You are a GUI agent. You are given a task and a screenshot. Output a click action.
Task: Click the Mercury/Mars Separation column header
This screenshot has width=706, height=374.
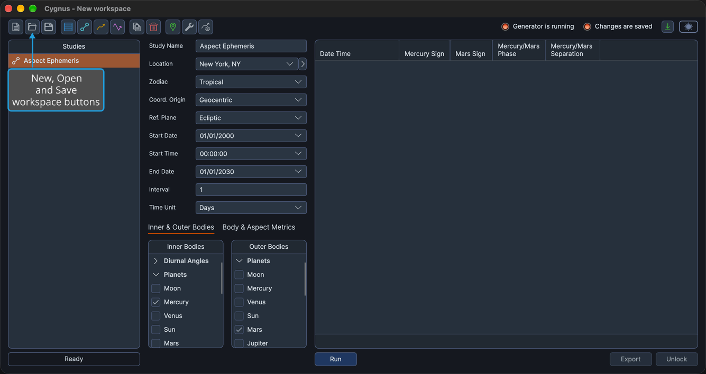point(573,50)
